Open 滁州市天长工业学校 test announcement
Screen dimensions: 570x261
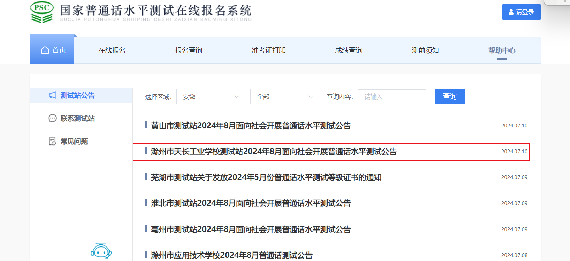point(274,152)
